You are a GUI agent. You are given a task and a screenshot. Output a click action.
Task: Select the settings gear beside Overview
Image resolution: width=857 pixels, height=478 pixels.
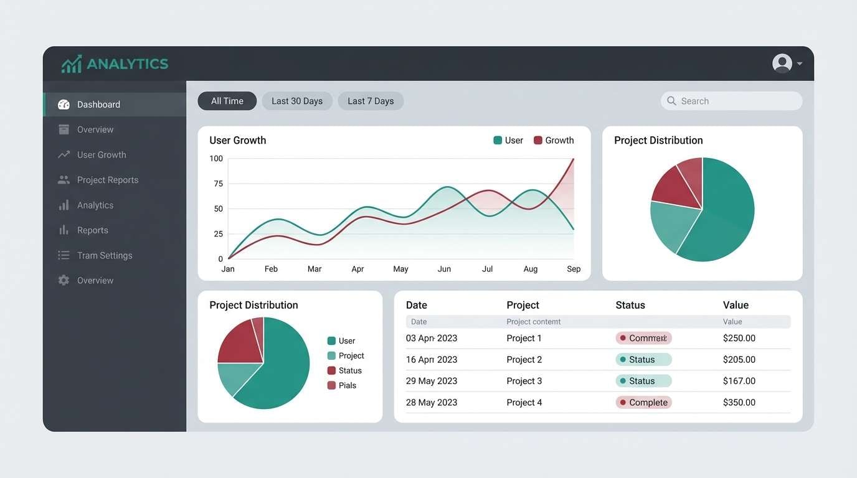coord(64,280)
